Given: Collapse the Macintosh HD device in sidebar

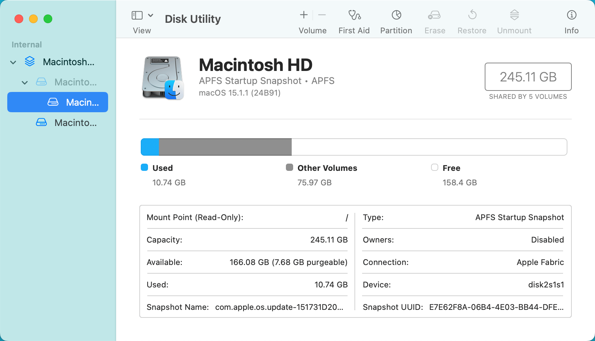Looking at the screenshot, I should pos(13,62).
